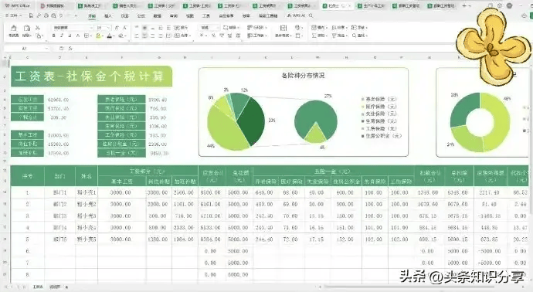Click the undo arrow icon
The image size is (533, 292).
click(61, 15)
